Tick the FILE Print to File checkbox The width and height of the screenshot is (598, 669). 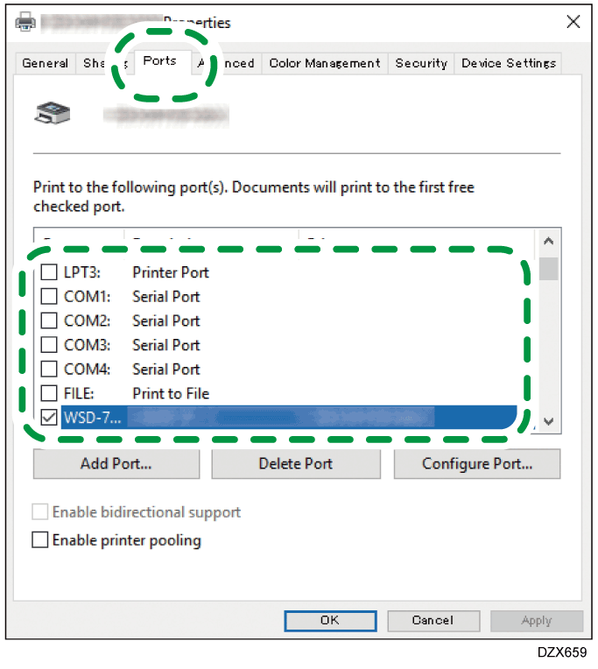tap(49, 393)
